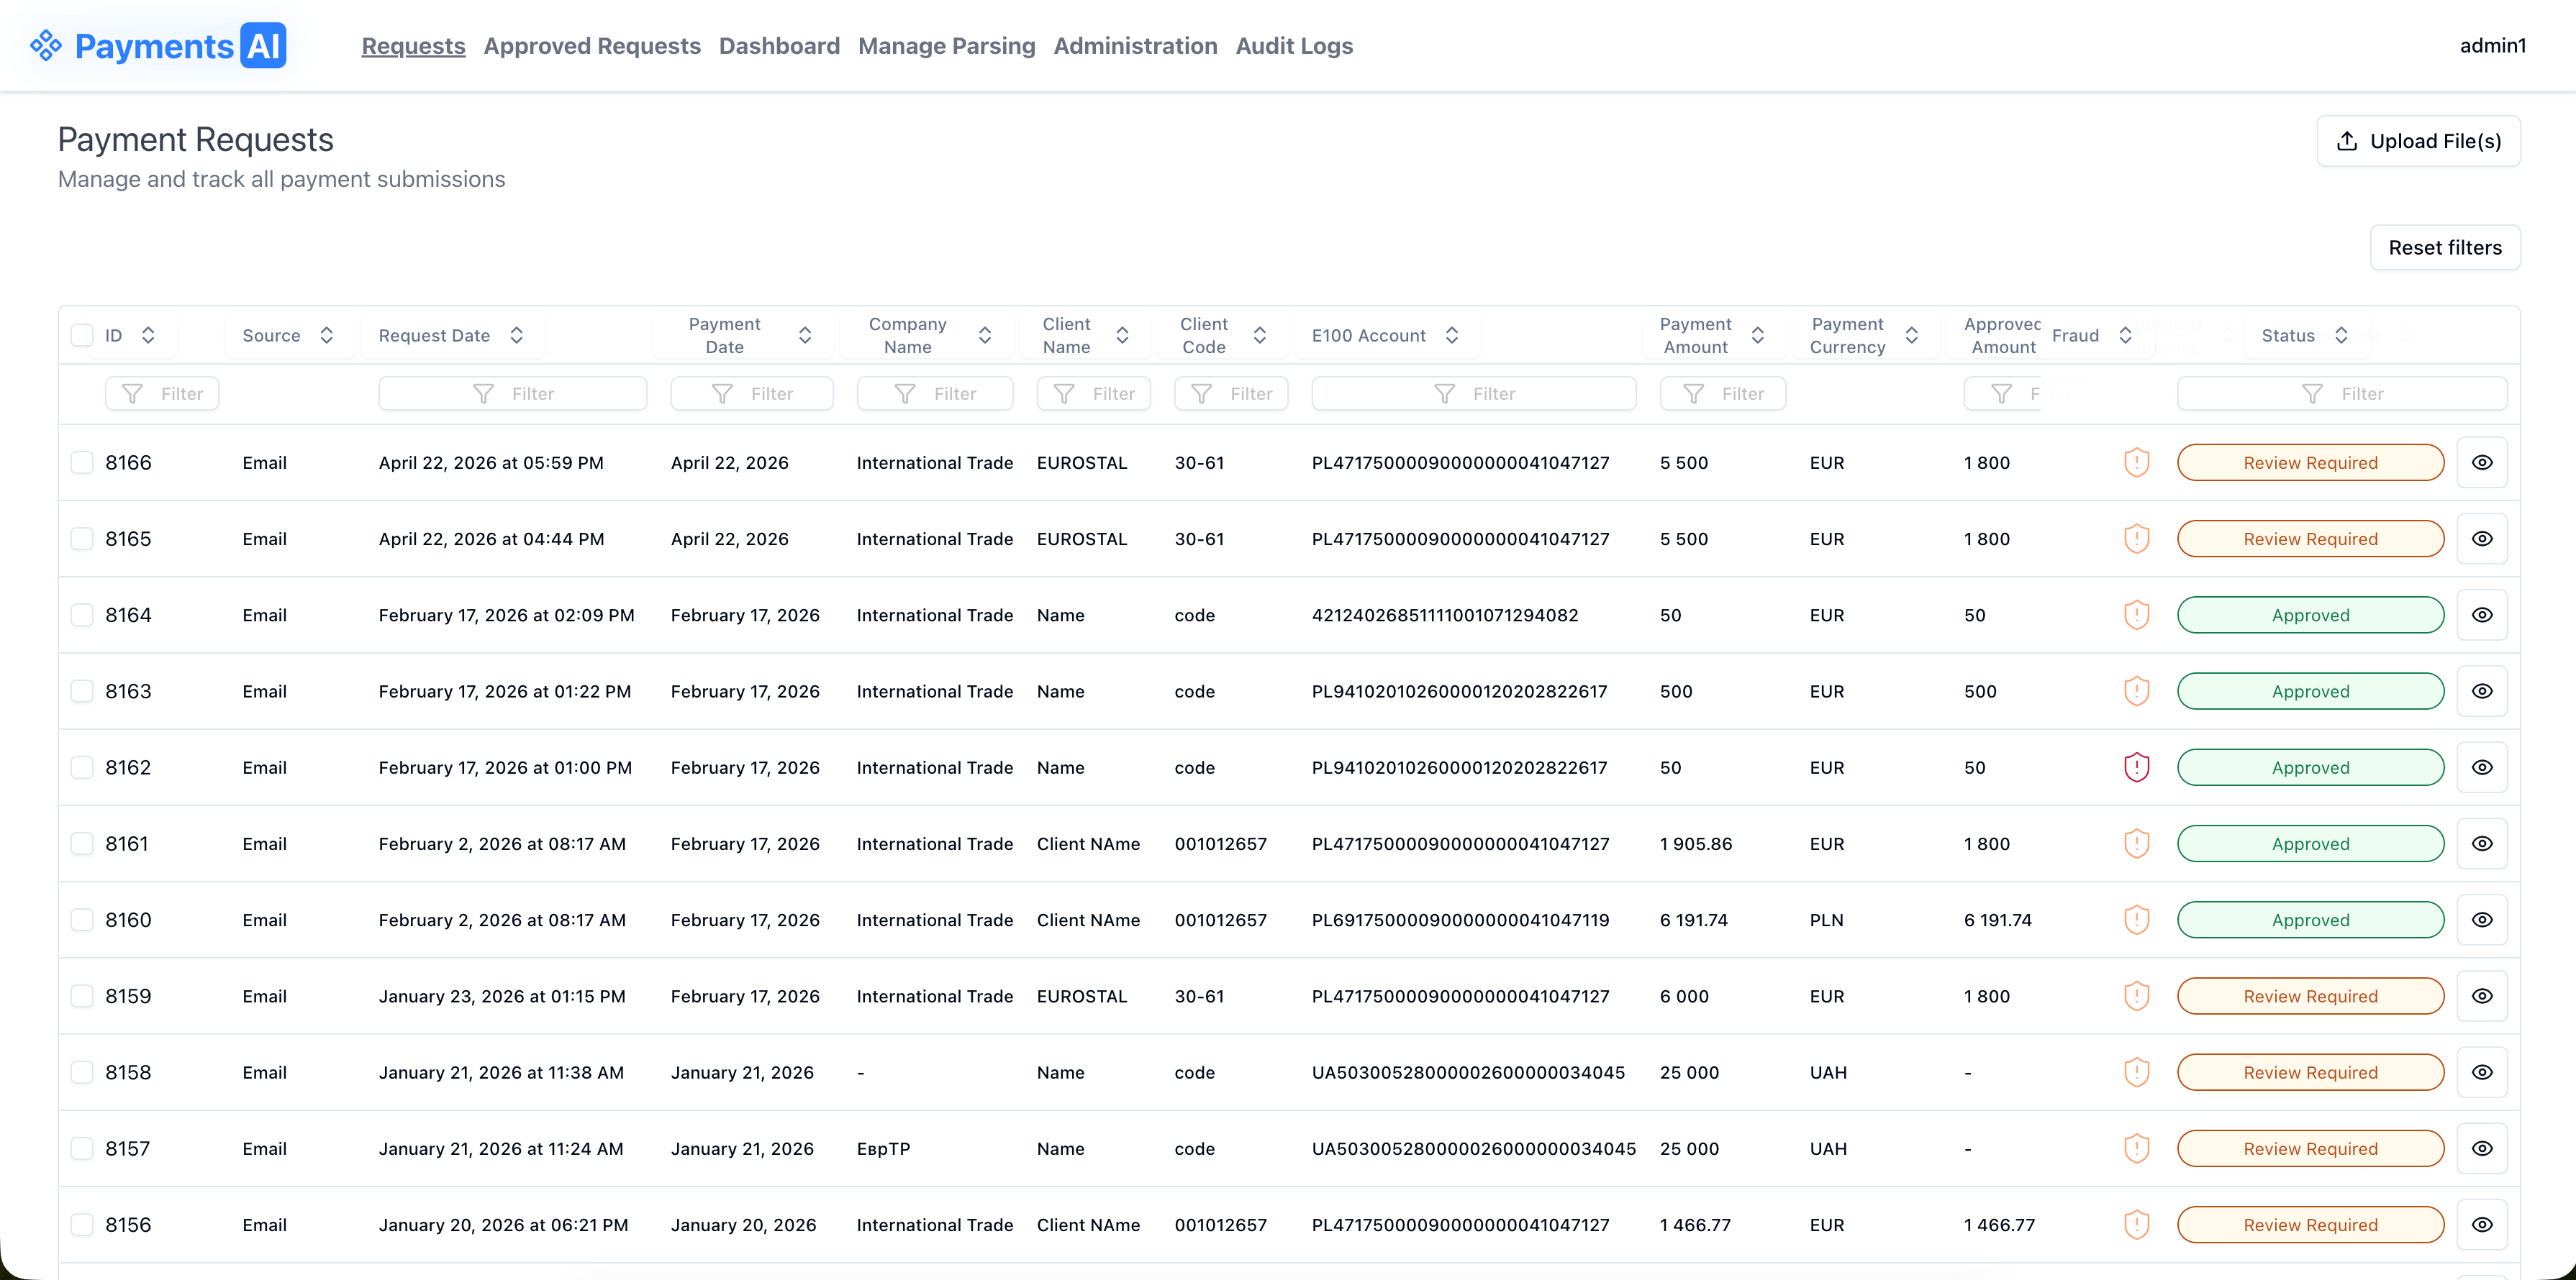Sort the table by ID column
This screenshot has height=1280, width=2576.
click(x=148, y=336)
